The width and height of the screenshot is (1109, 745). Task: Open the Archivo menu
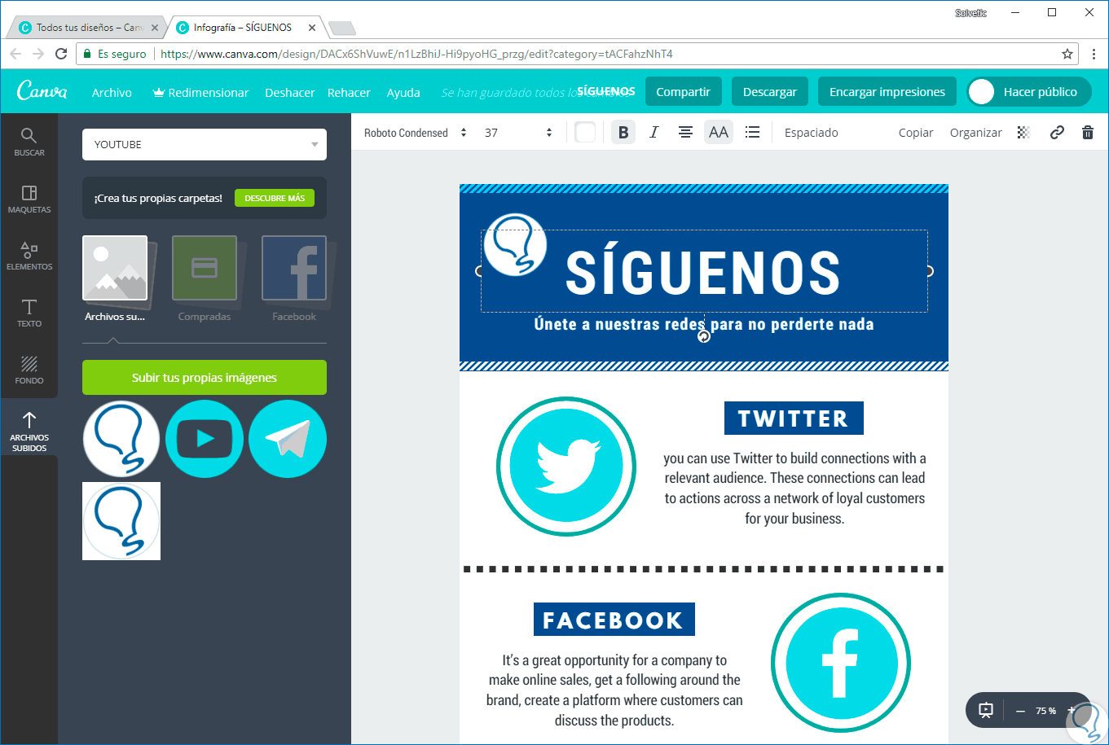coord(112,93)
